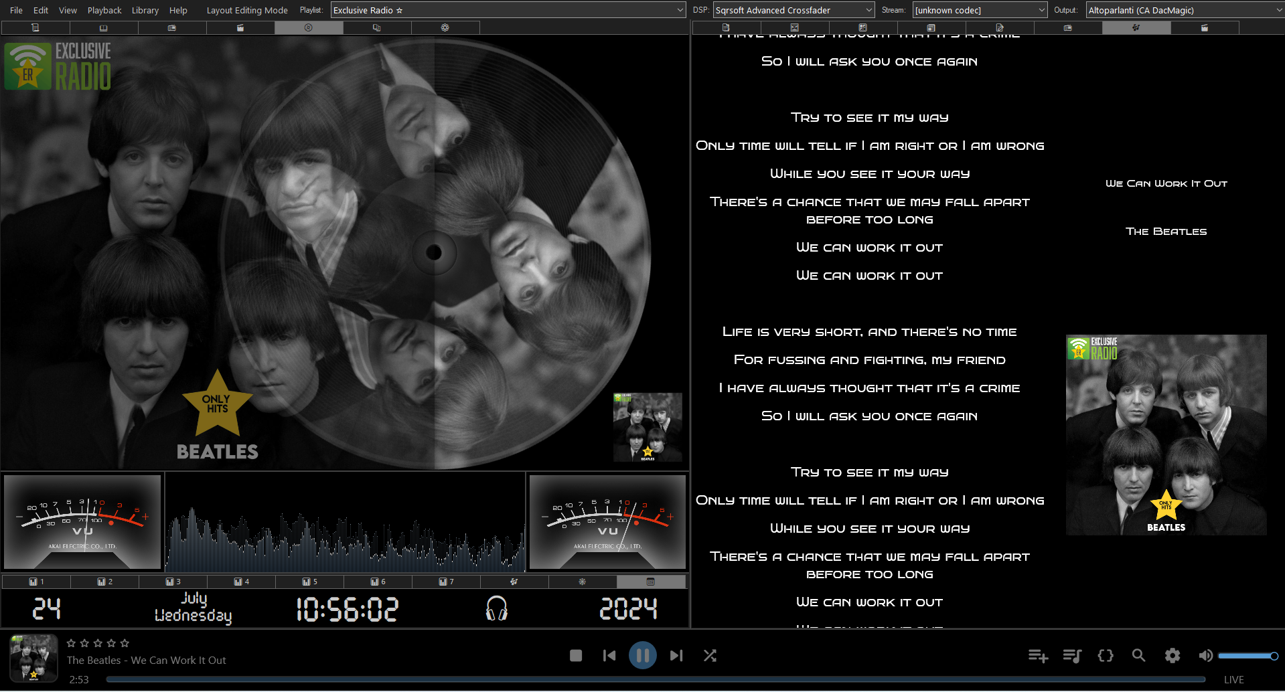This screenshot has width=1285, height=692.
Task: Open the framed-picture tab in right panel
Action: (x=794, y=28)
